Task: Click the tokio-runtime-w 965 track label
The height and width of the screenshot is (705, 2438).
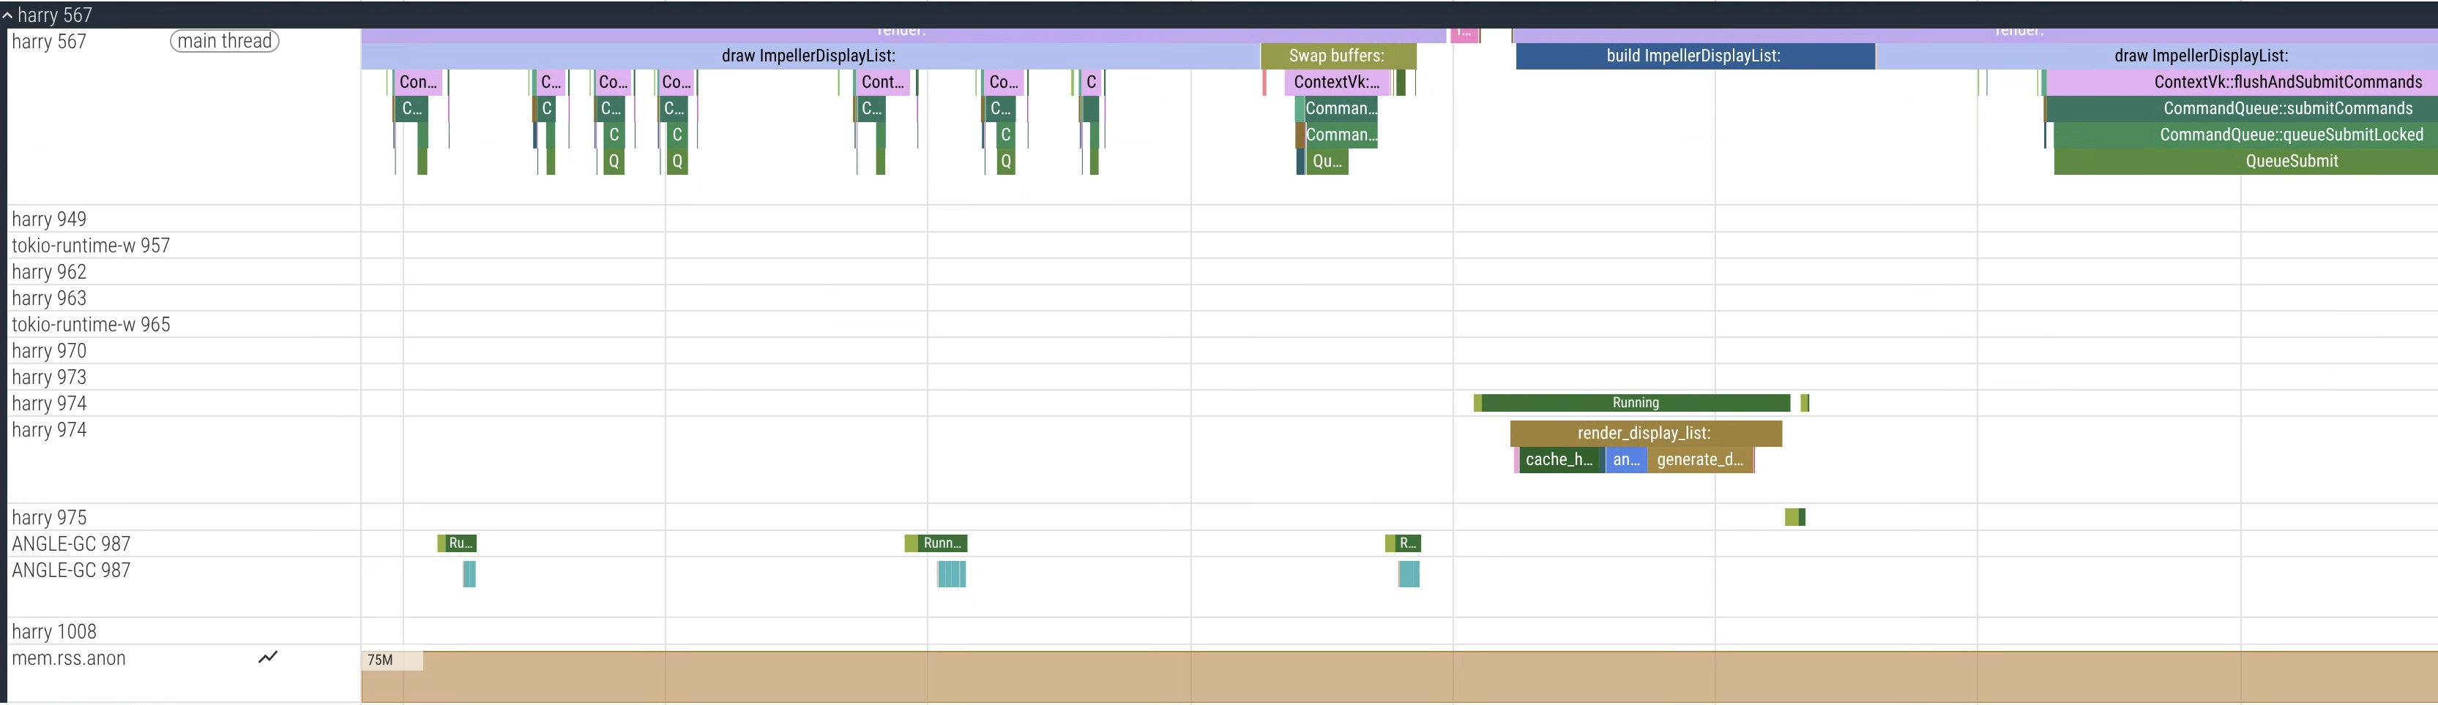Action: [91, 325]
